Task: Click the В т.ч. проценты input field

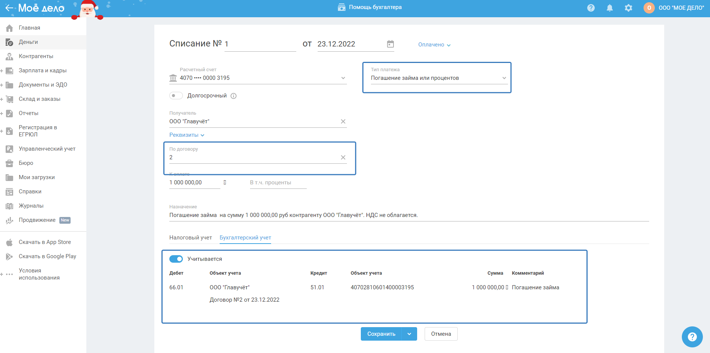Action: (x=278, y=182)
